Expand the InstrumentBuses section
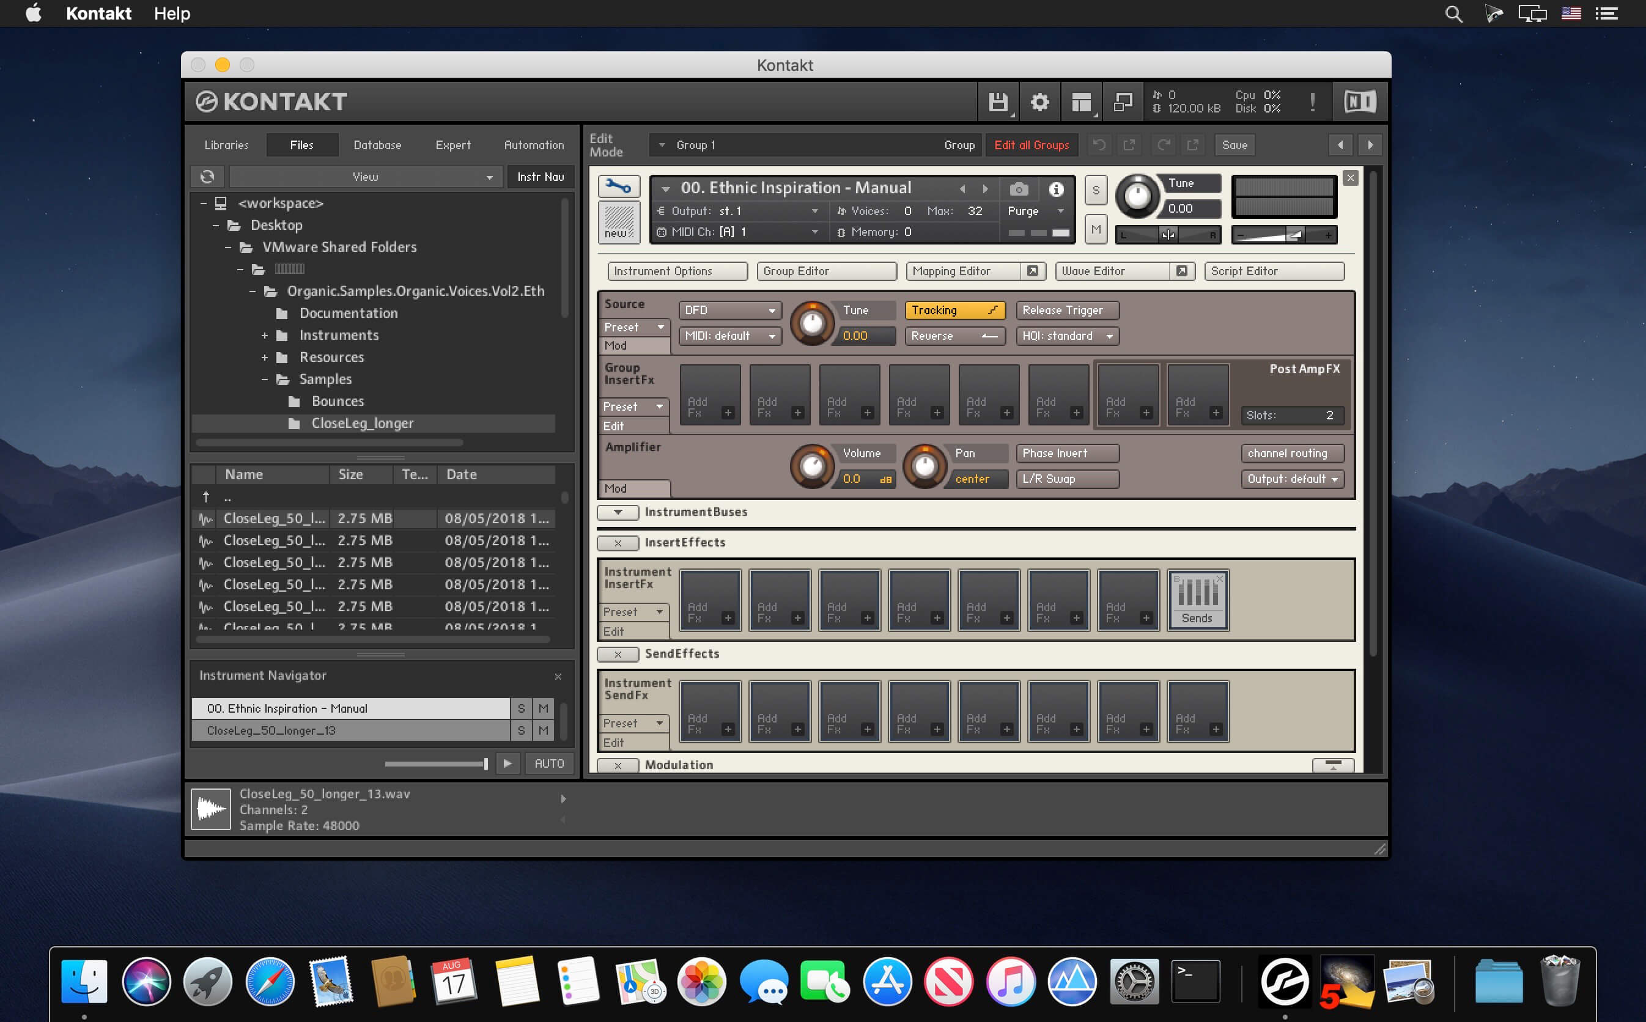The width and height of the screenshot is (1646, 1022). [618, 512]
